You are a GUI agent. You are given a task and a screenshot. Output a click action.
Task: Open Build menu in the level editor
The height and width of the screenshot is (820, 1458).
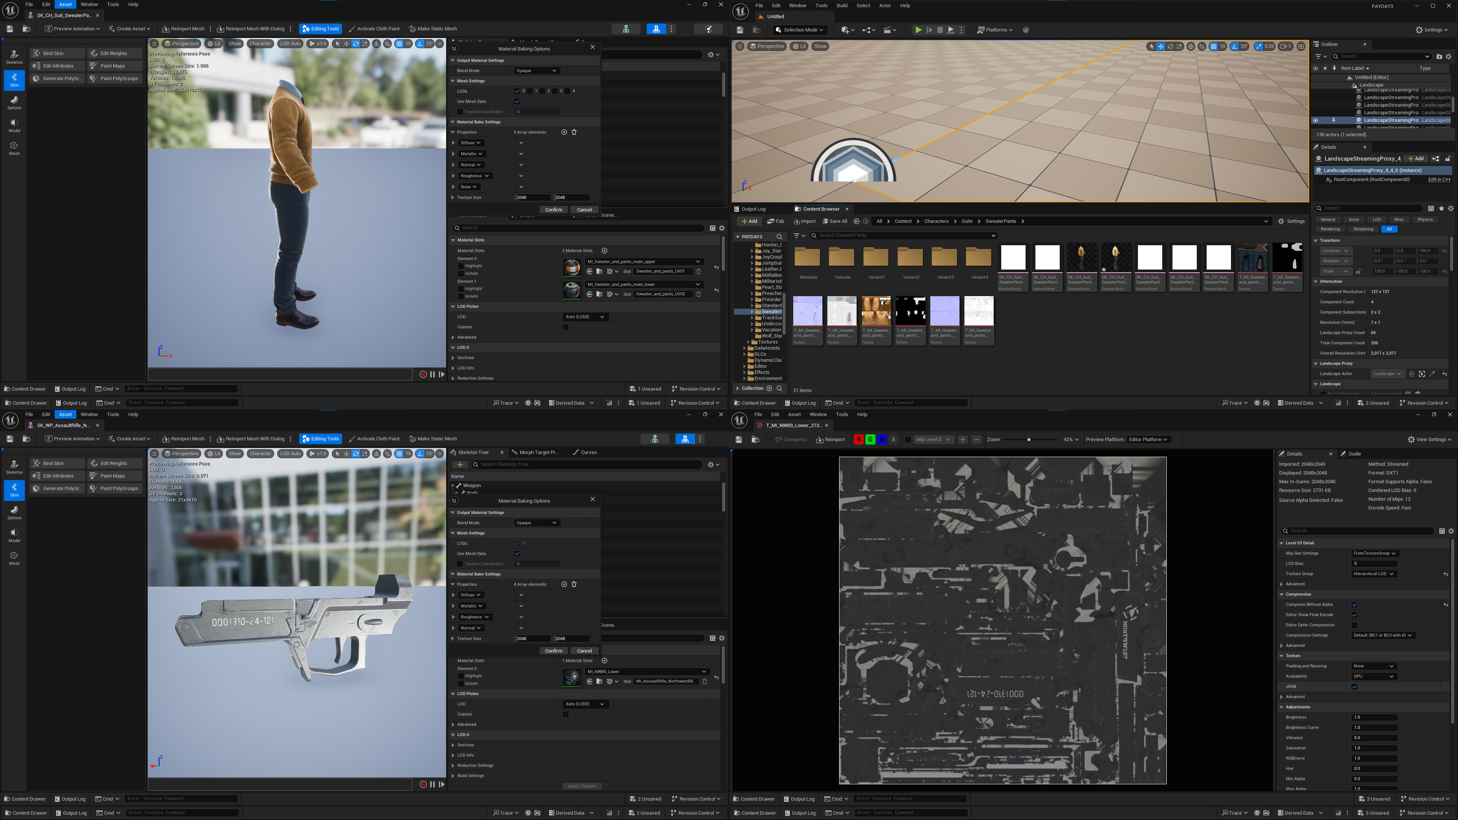click(x=842, y=6)
